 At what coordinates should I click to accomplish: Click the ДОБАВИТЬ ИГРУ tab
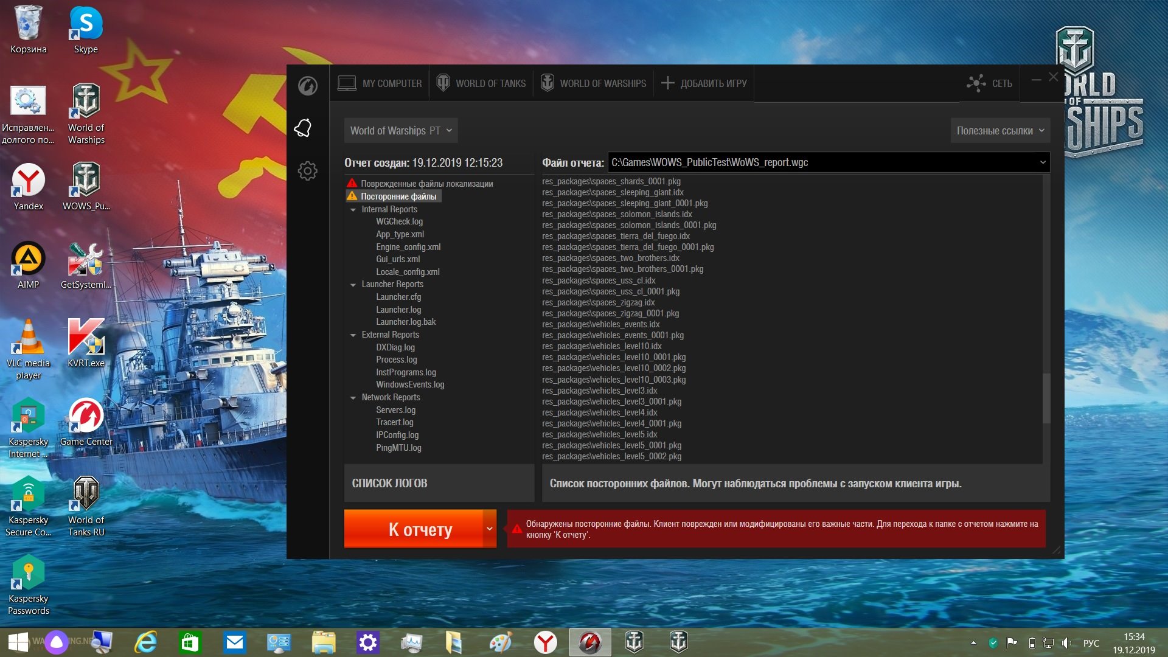pos(704,83)
